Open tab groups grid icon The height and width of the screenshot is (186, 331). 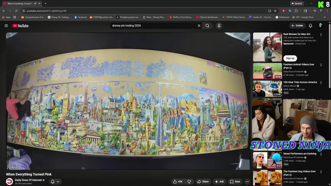point(15,17)
